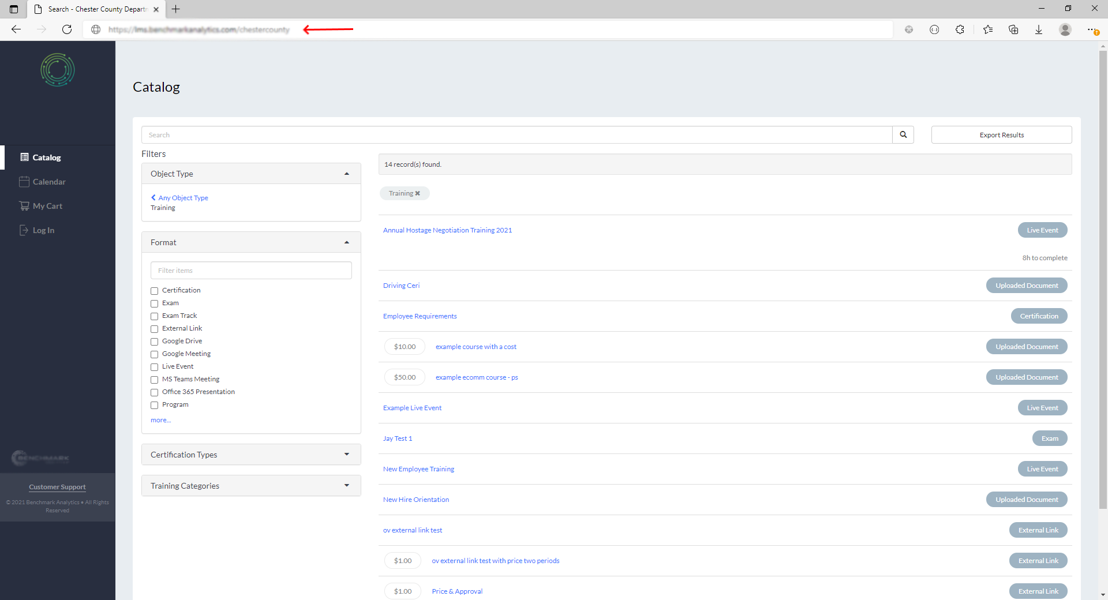Click Live Event badge for New Employee Training
This screenshot has height=600, width=1108.
1042,469
